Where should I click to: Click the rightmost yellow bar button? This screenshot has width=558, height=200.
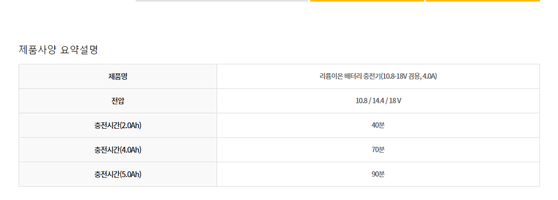point(483,1)
